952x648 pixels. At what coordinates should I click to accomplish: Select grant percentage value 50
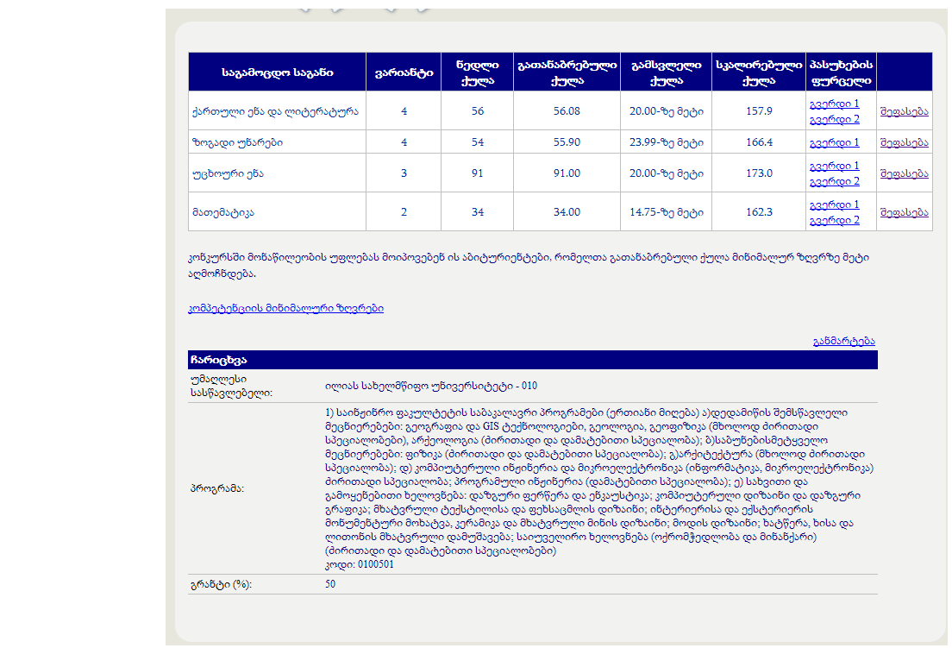[x=329, y=584]
